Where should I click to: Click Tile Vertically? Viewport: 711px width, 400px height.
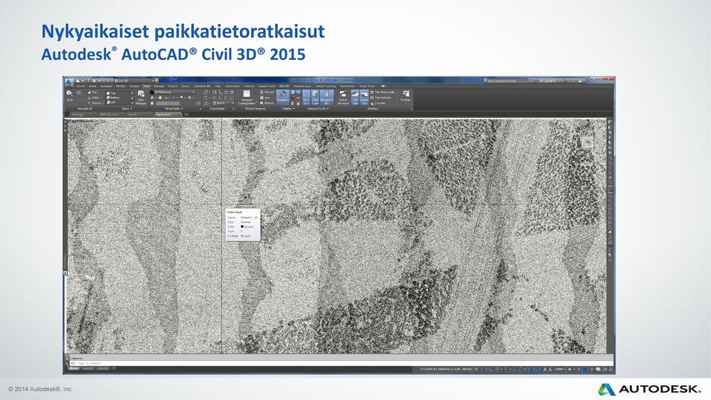(x=381, y=98)
